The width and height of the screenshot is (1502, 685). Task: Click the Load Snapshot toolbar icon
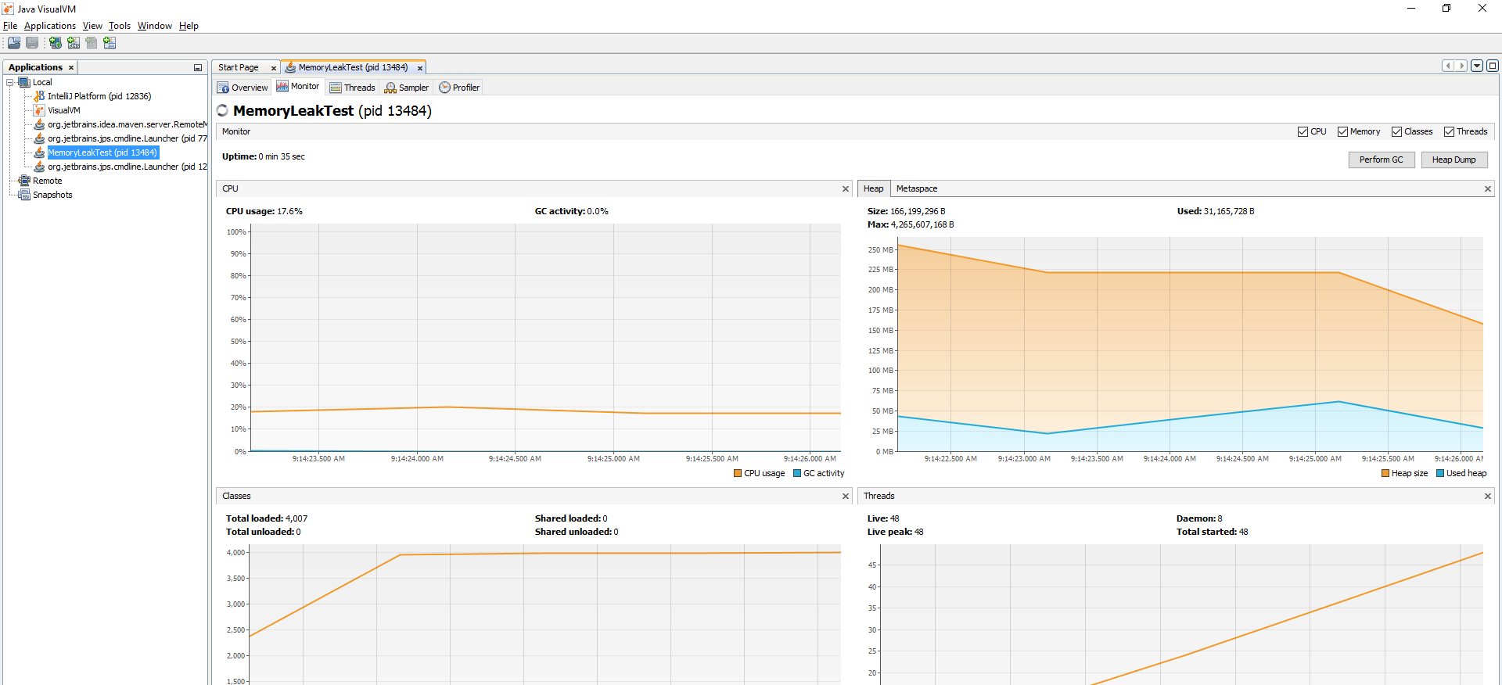point(14,43)
